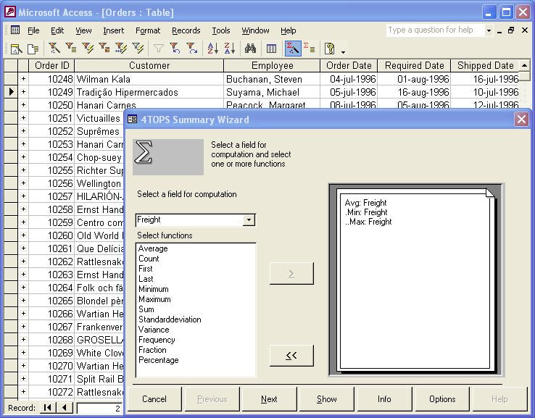535x418 pixels.
Task: Expand row for order 10249
Action: point(23,92)
